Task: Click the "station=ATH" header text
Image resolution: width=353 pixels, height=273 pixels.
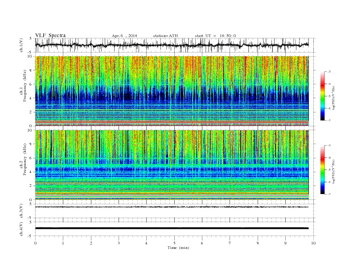Action: [165, 36]
